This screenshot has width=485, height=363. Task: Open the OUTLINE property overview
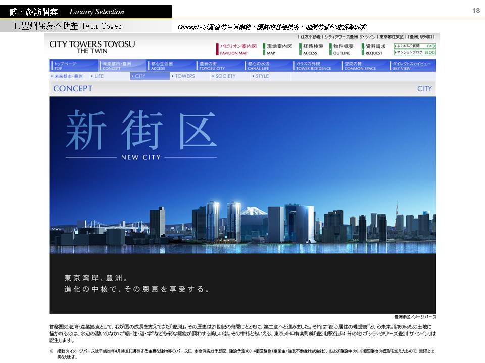pos(343,49)
